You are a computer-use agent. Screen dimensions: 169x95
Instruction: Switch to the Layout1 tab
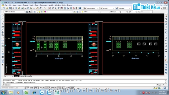tap(22, 76)
